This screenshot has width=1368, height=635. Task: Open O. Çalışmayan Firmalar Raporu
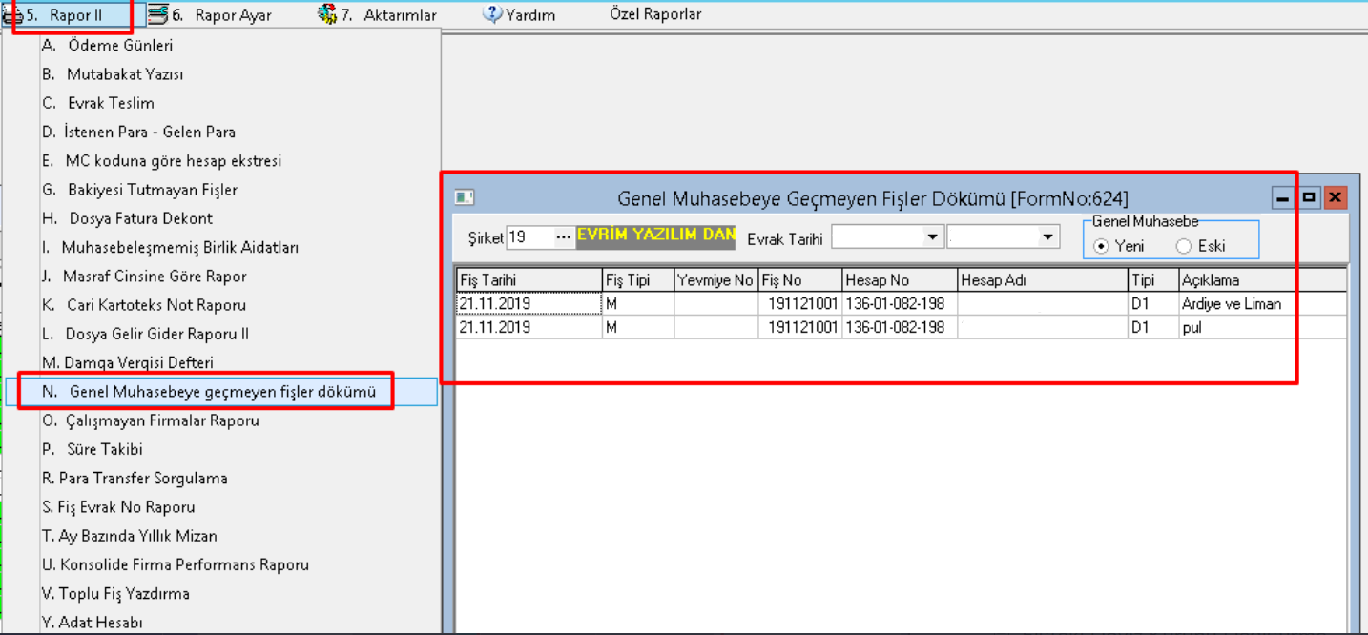click(x=221, y=420)
